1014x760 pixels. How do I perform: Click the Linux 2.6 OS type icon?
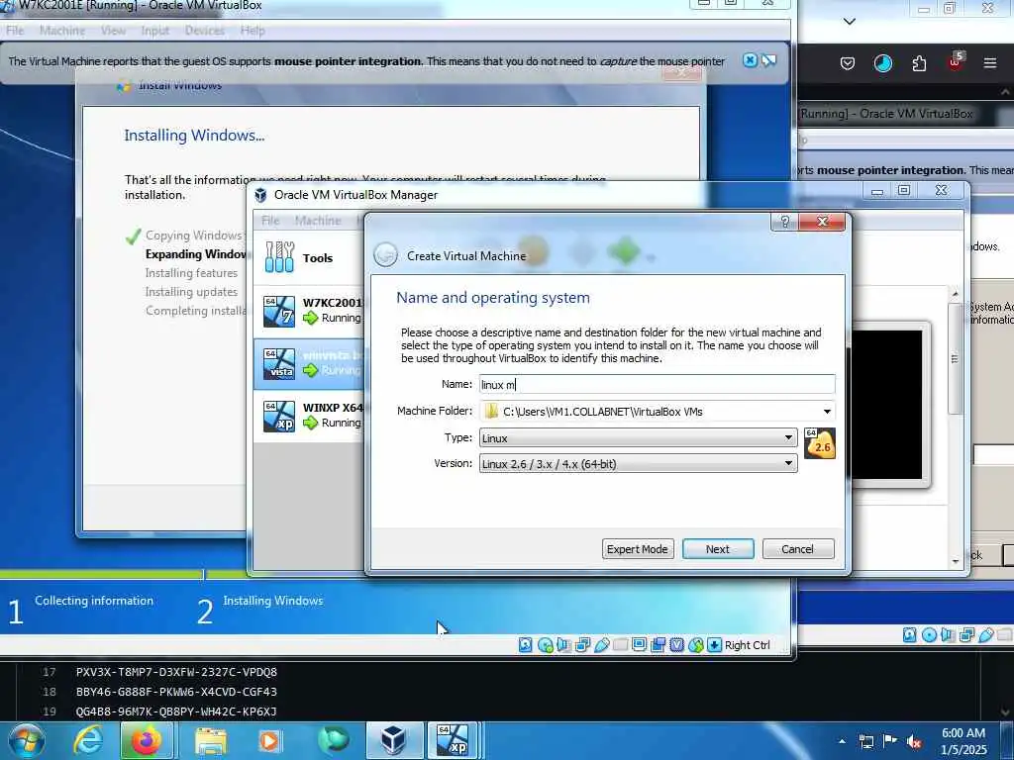(x=819, y=443)
